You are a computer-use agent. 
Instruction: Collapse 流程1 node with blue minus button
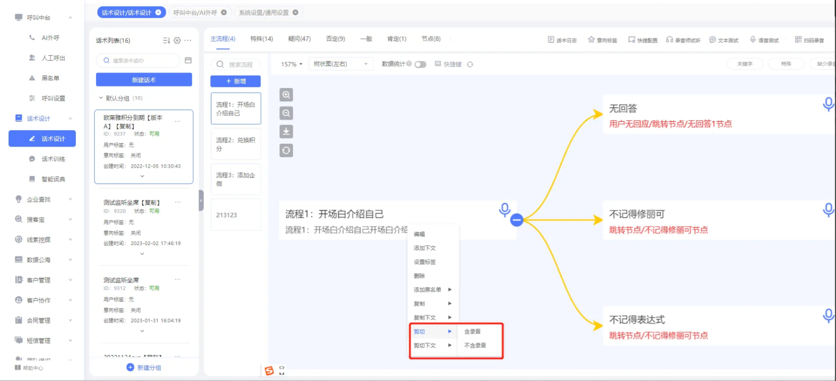point(517,220)
